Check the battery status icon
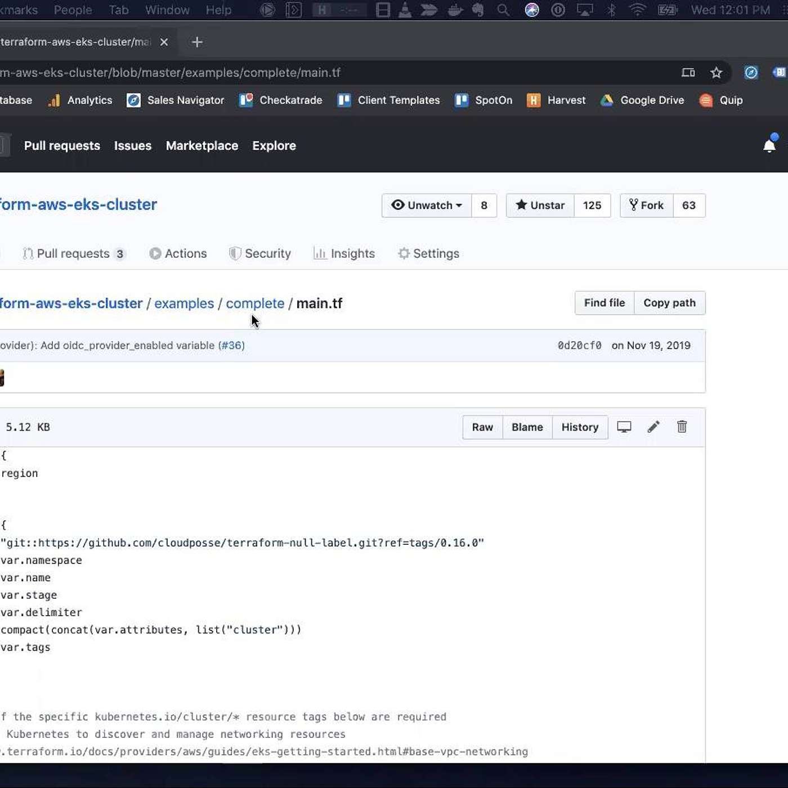Viewport: 788px width, 788px height. coord(668,10)
